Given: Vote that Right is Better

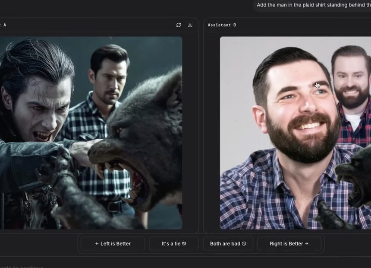Looking at the screenshot, I should click(289, 244).
